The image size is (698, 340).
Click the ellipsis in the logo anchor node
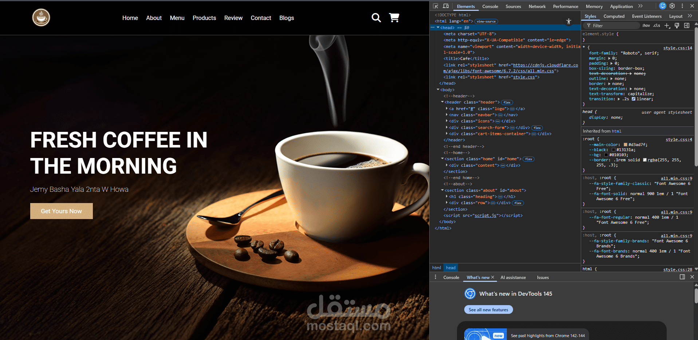point(512,109)
